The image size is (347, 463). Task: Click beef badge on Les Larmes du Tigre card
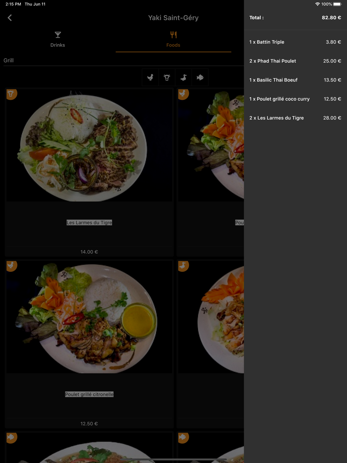click(x=11, y=94)
